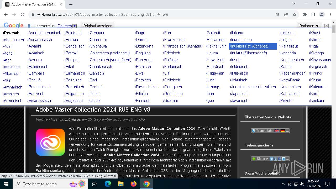Screen dimensions: 336x189
Task: Open the m0nkrus author link
Action: (x=73, y=119)
